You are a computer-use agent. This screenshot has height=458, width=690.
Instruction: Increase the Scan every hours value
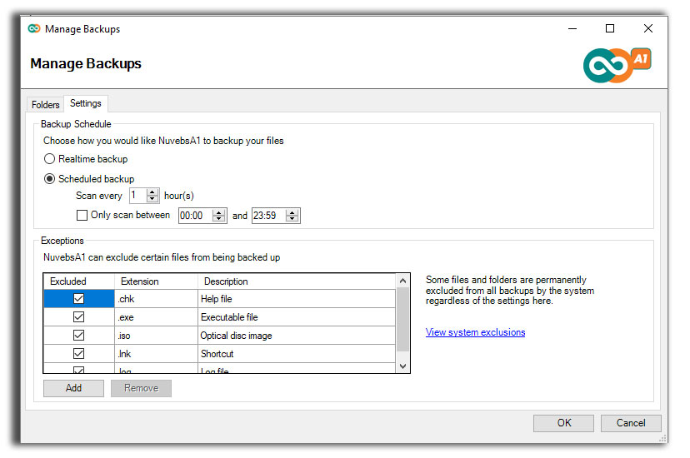(152, 192)
